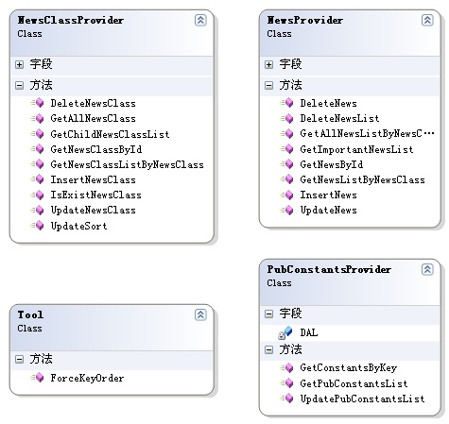Collapse the 字段 section in PubConstantsProvider

[x=268, y=314]
